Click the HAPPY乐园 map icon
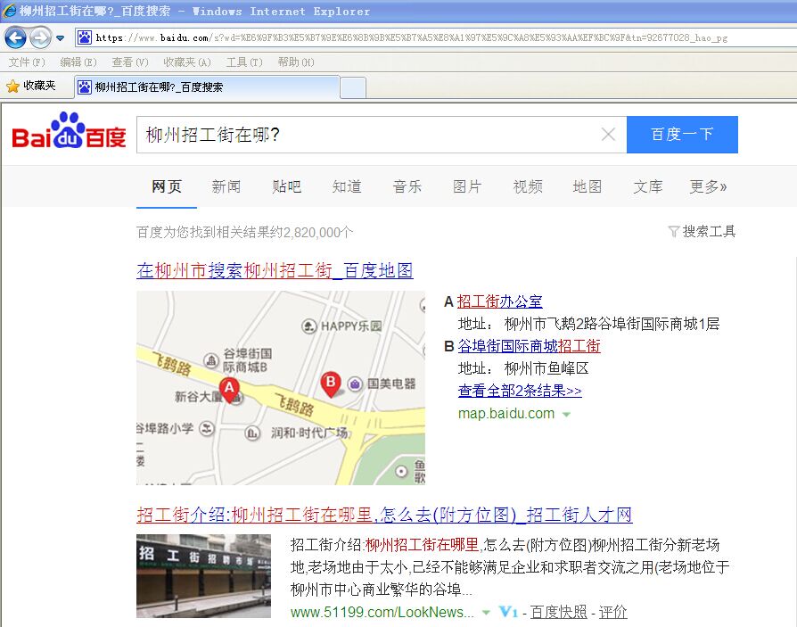 click(x=309, y=326)
